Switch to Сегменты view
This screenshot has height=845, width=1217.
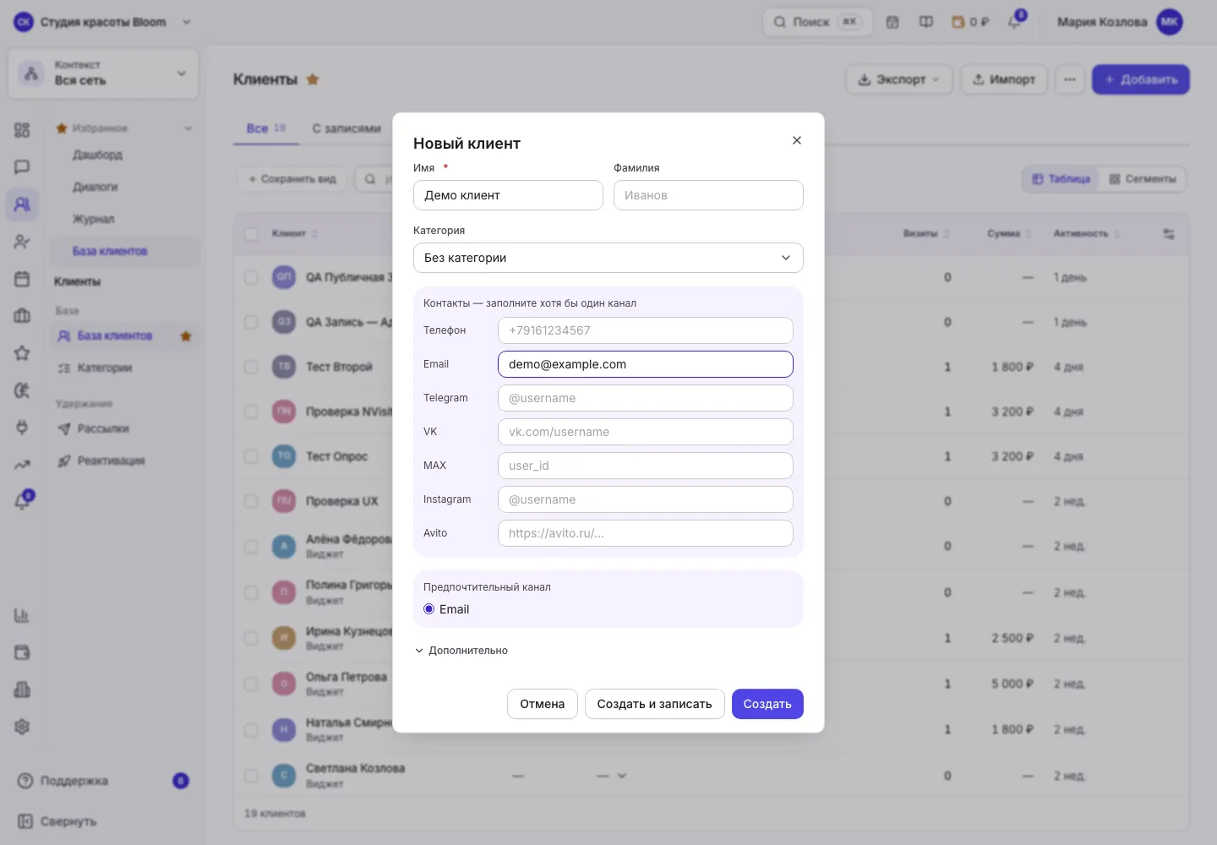[1143, 179]
